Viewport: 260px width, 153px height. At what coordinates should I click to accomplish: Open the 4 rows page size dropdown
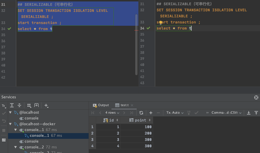[112, 113]
